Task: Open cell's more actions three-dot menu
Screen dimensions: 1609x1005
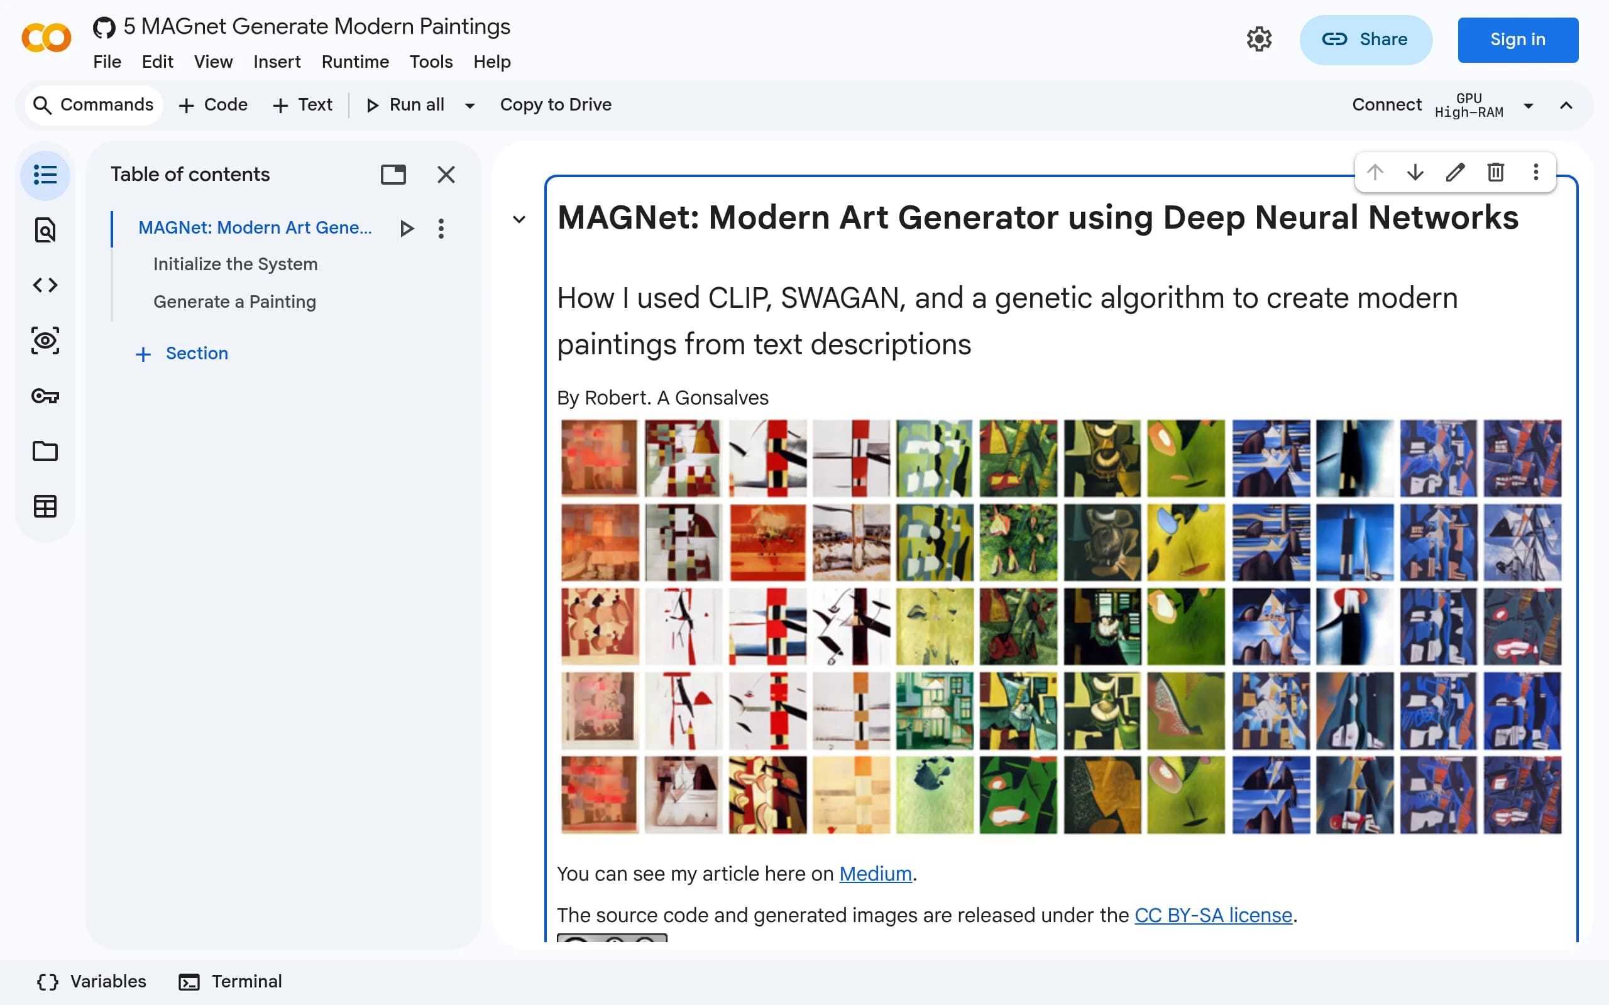Action: (x=1536, y=172)
